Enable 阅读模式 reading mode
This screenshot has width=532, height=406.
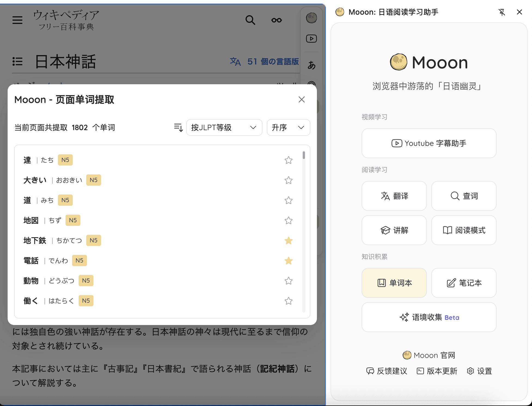[x=464, y=230]
